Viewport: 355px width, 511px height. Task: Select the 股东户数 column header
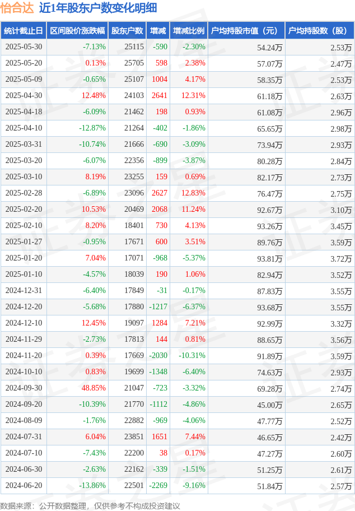[x=127, y=31]
